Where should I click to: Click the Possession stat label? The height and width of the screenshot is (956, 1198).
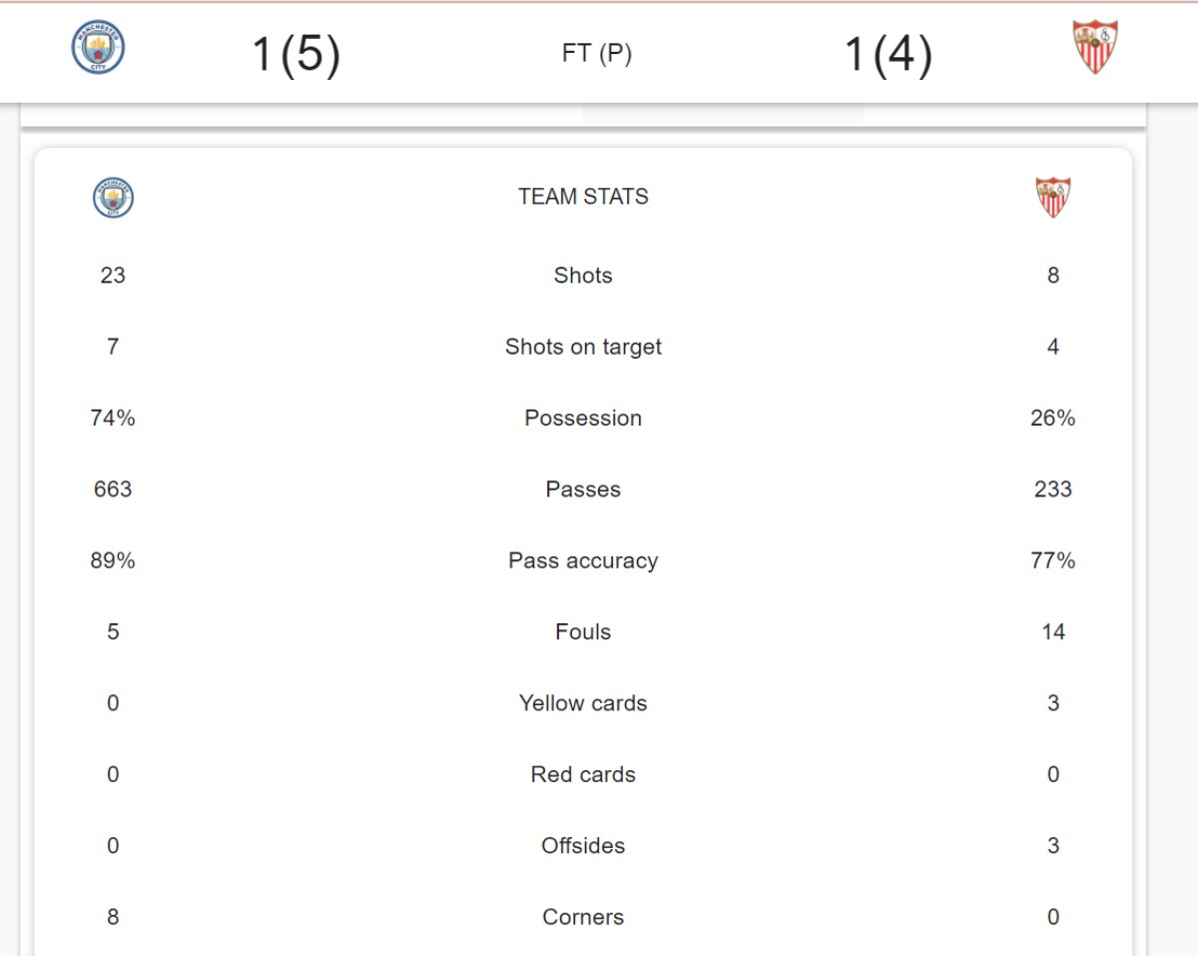583,419
